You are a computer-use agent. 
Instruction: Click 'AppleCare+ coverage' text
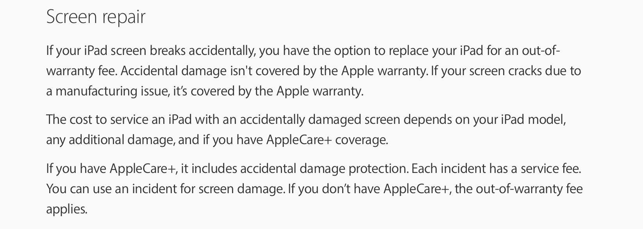327,139
